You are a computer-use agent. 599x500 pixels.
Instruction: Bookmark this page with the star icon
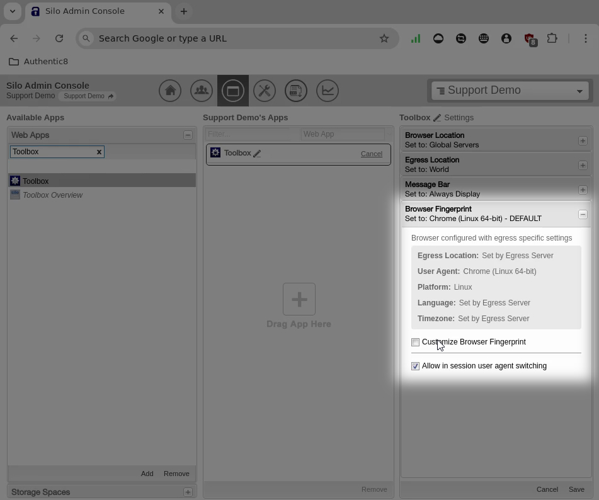pyautogui.click(x=384, y=38)
